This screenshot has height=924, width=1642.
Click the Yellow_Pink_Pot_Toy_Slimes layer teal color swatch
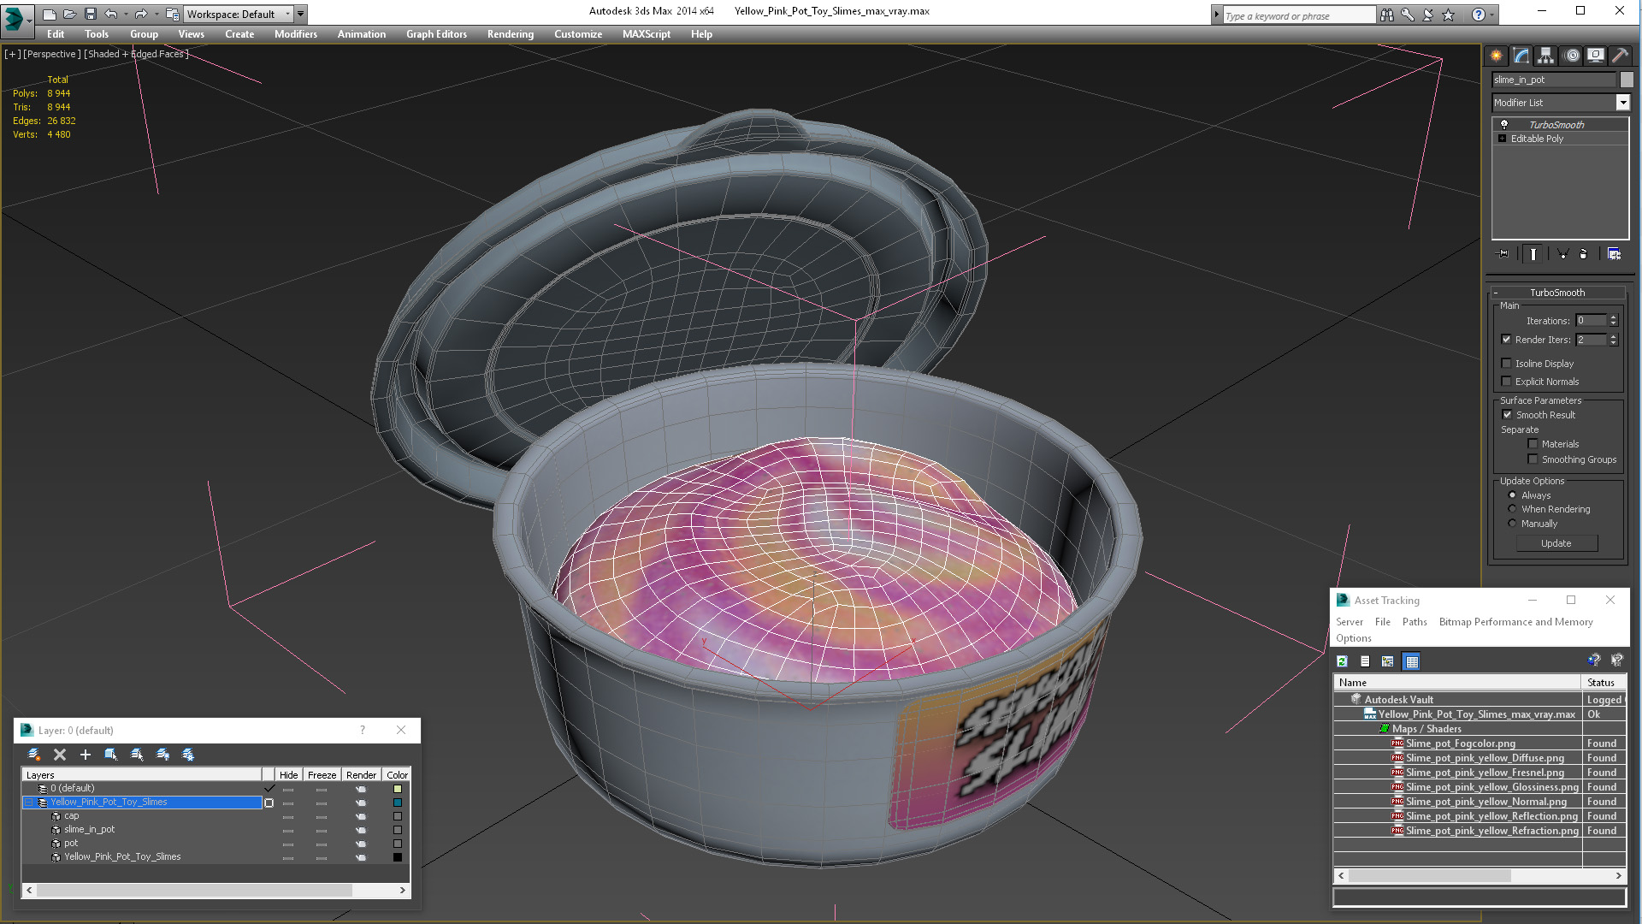tap(397, 803)
